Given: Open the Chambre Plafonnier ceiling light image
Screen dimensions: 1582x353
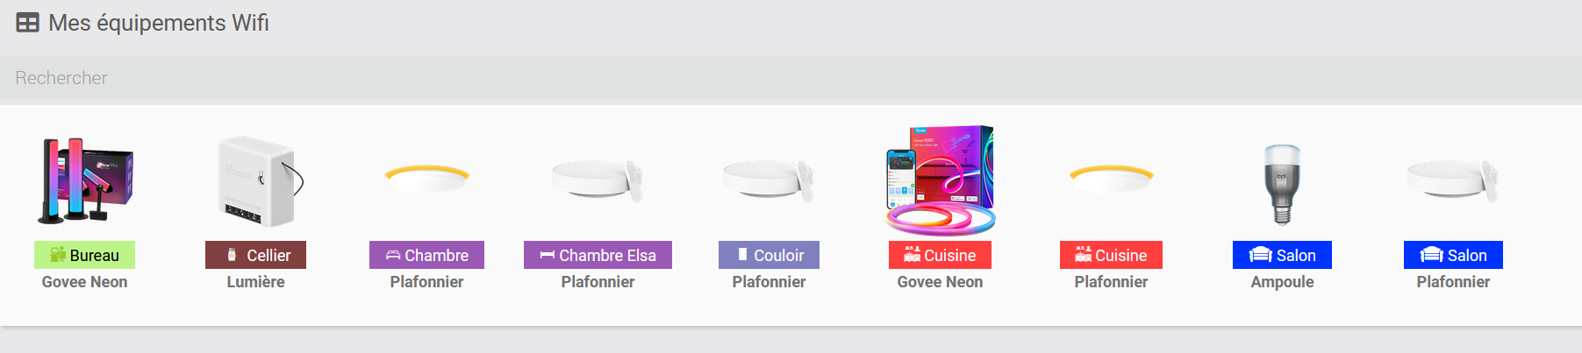Looking at the screenshot, I should point(427,179).
